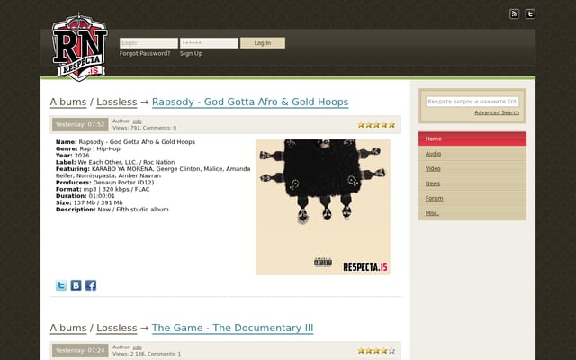Focus the Login input field
The height and width of the screenshot is (360, 576).
point(148,43)
